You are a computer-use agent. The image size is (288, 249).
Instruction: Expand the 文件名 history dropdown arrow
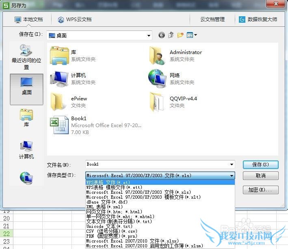pos(232,165)
